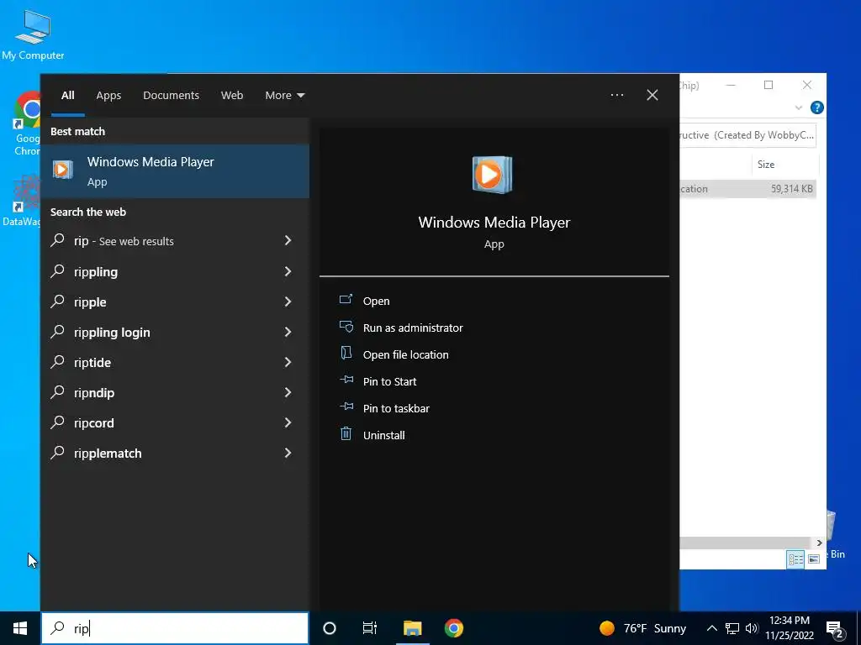Screen dimensions: 861x645
Task: Expand the rippling suggestion arrow
Action: (288, 271)
